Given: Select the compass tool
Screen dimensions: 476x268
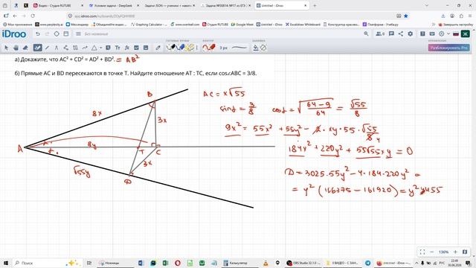Looking at the screenshot, I should pos(57,48).
